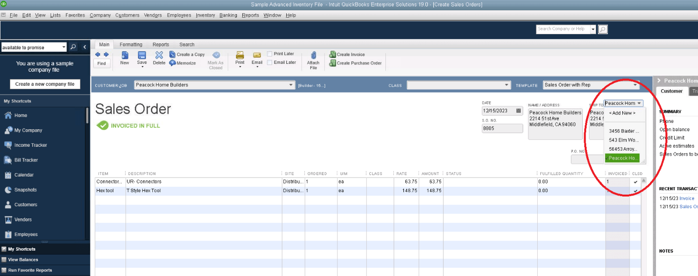Expand the Class dropdown

pyautogui.click(x=507, y=85)
